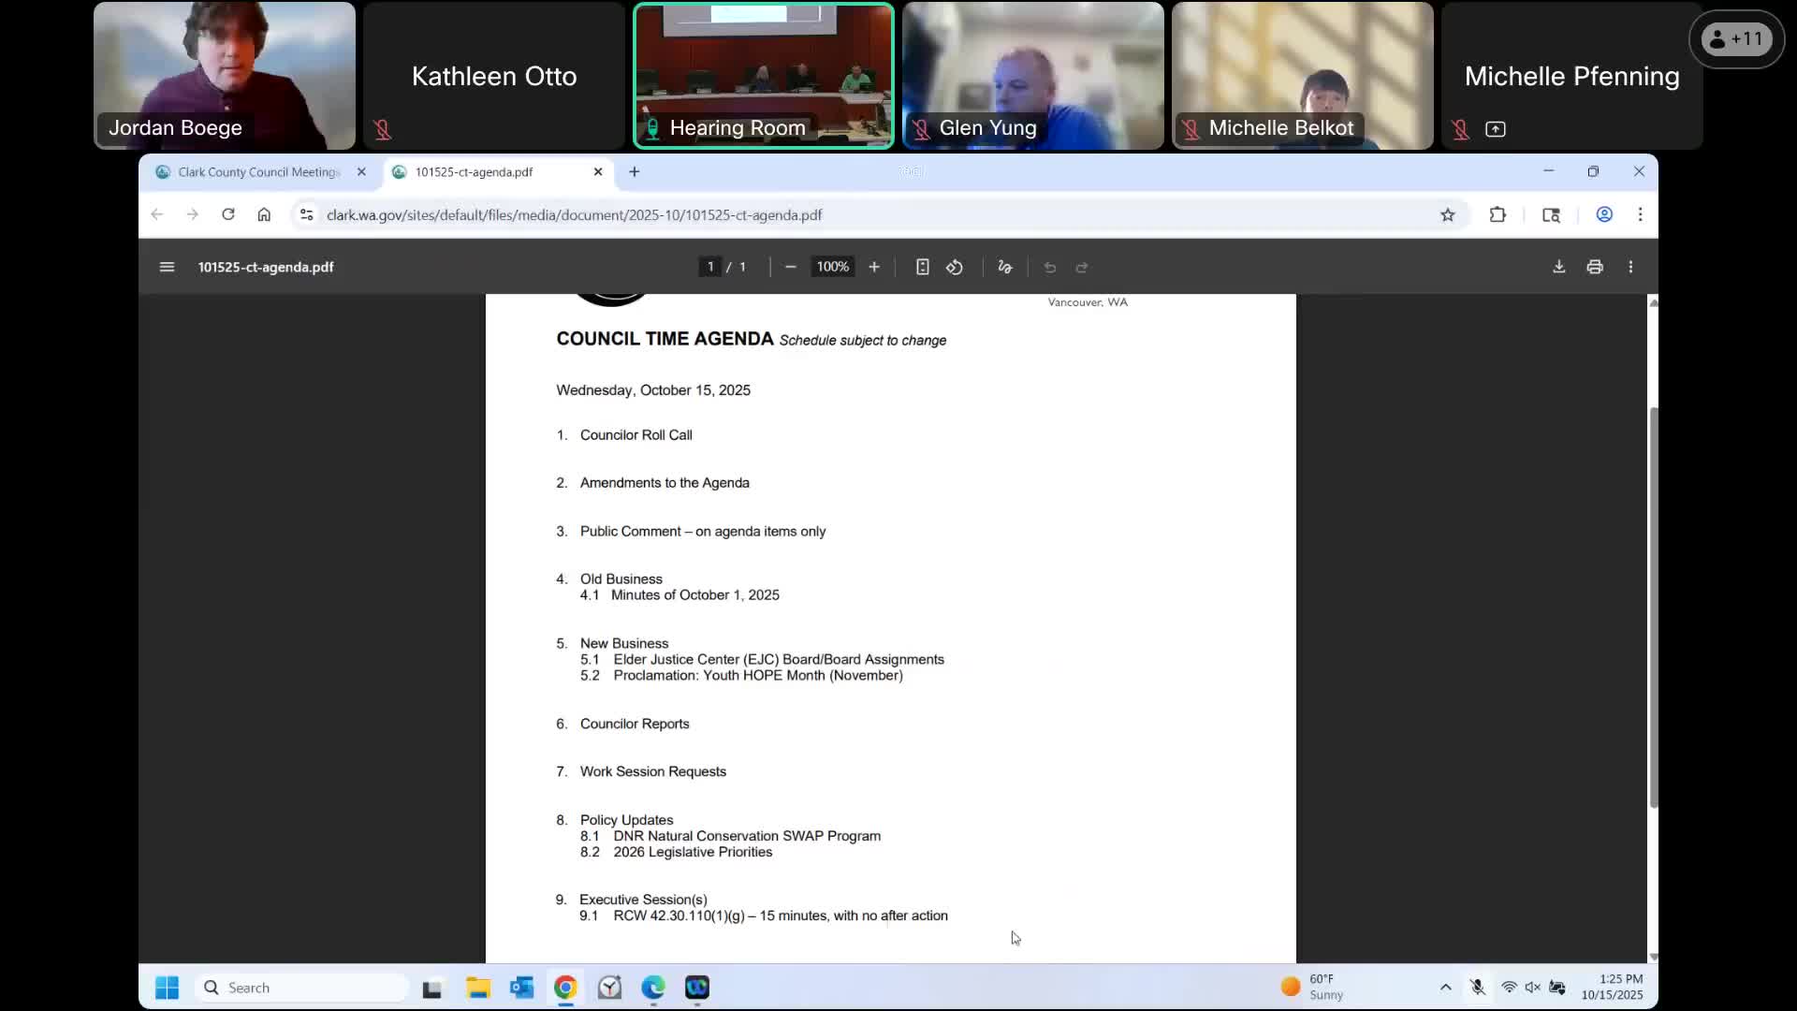Screen dimensions: 1797x1011
Task: Toggle fit to page view
Action: click(922, 267)
